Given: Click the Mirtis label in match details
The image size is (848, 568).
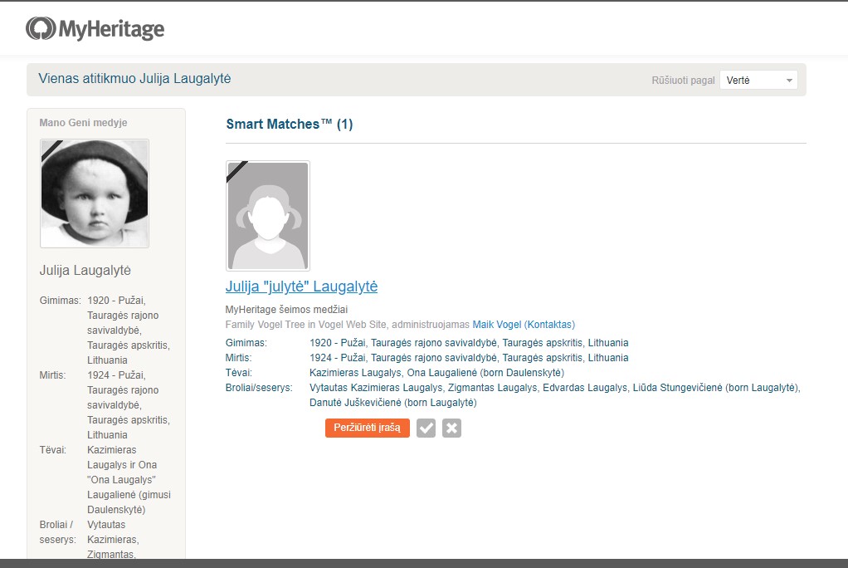Looking at the screenshot, I should (x=238, y=358).
